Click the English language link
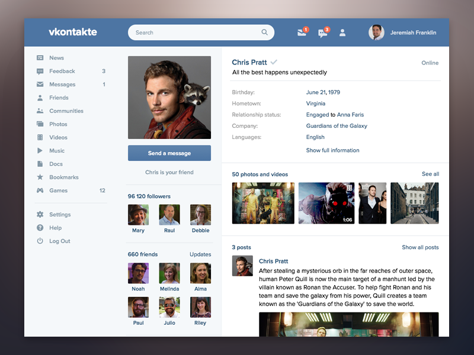The image size is (474, 355). (315, 137)
